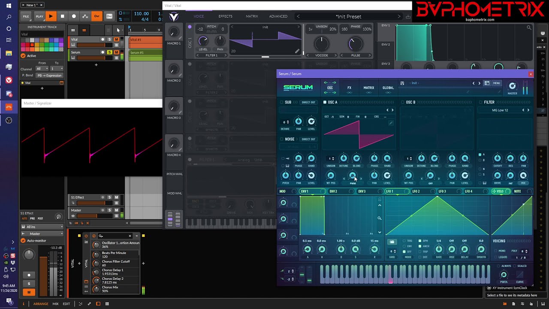Start playback with the transport play button
This screenshot has width=549, height=309.
coord(51,16)
